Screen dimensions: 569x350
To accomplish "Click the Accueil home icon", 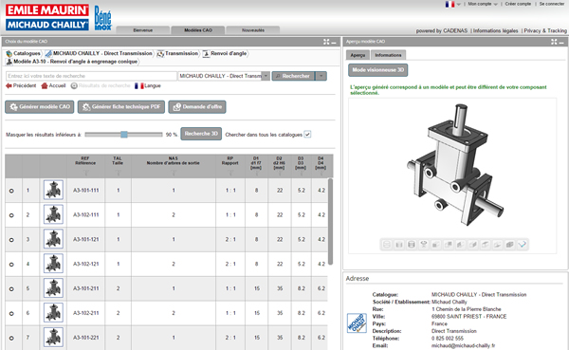I will click(45, 85).
